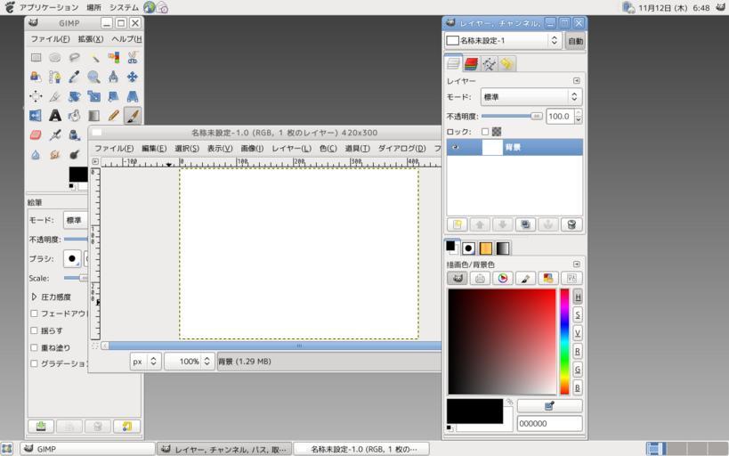Check the 揺らす option
729x456 pixels.
[x=35, y=330]
